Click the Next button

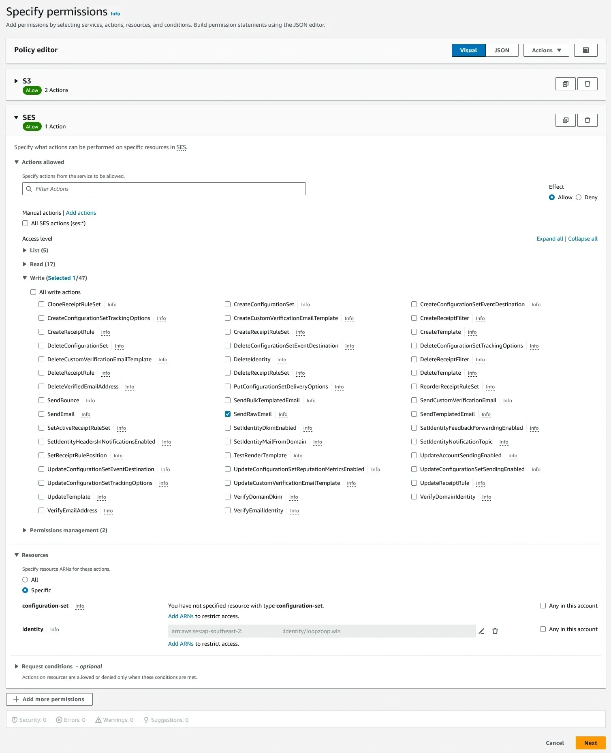[x=590, y=743]
